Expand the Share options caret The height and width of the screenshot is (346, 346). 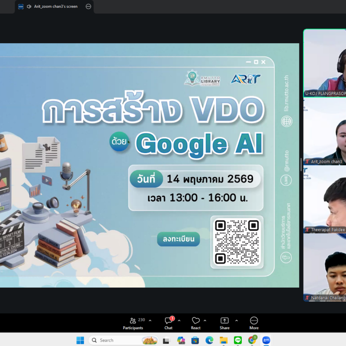point(236,320)
